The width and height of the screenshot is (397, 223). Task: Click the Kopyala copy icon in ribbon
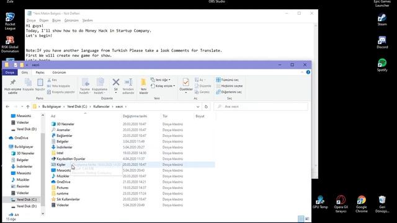pyautogui.click(x=28, y=85)
